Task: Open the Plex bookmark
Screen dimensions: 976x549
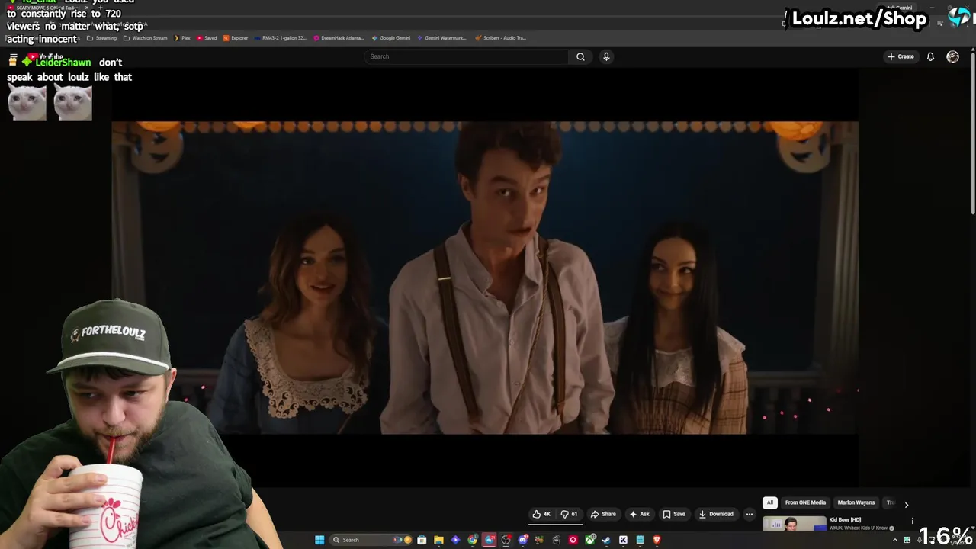Action: (x=182, y=38)
